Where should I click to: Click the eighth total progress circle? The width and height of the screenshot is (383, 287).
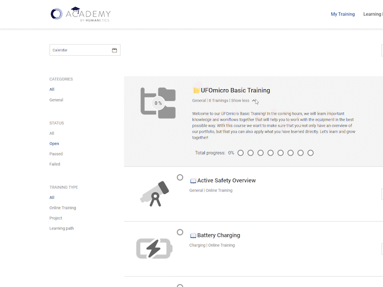pos(311,153)
